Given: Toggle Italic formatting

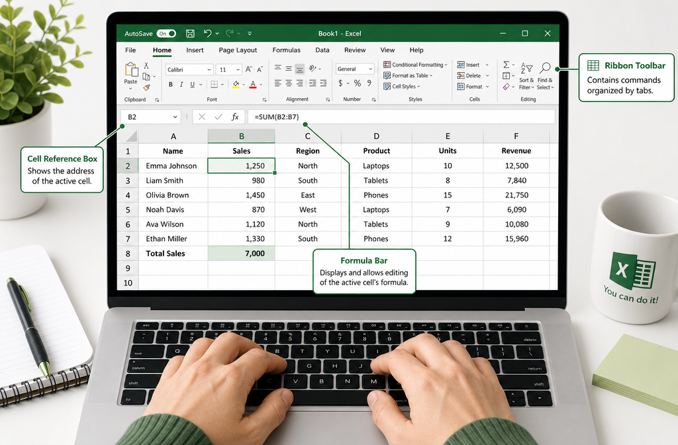Looking at the screenshot, I should point(181,84).
